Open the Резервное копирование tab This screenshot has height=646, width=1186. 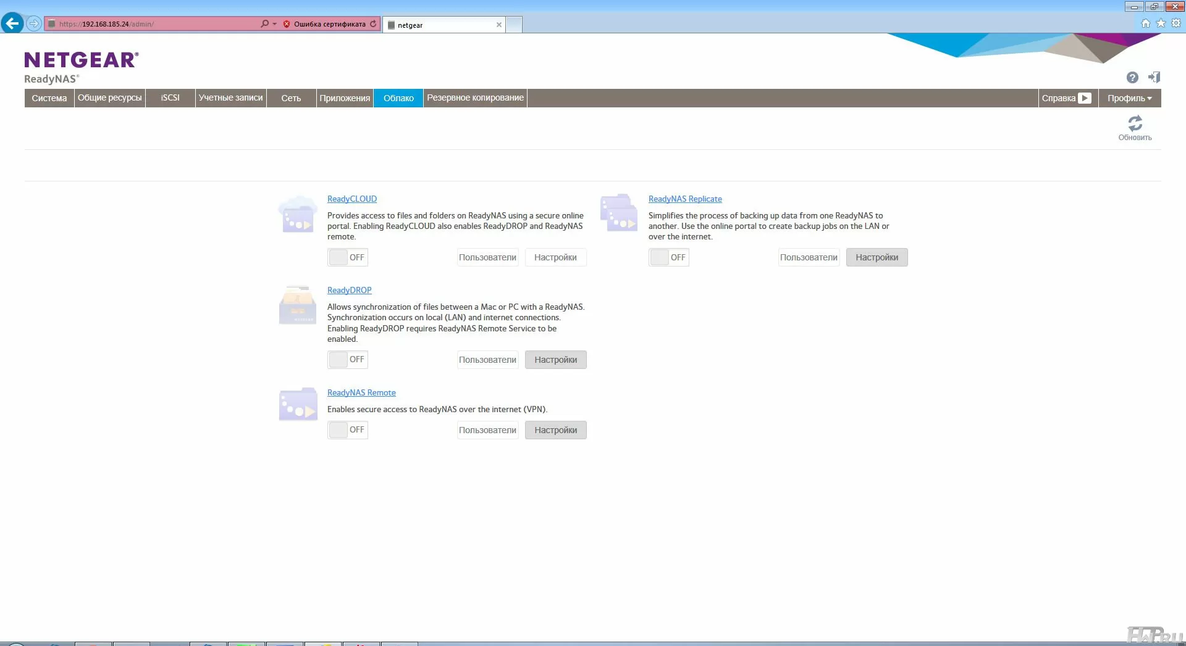pyautogui.click(x=475, y=98)
